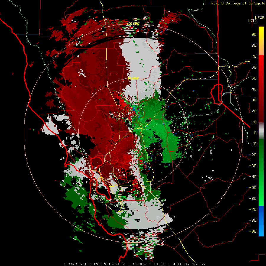Image resolution: width=266 pixels, height=266 pixels.
Task: Click the 70 value on the scale
Action: click(x=254, y=56)
